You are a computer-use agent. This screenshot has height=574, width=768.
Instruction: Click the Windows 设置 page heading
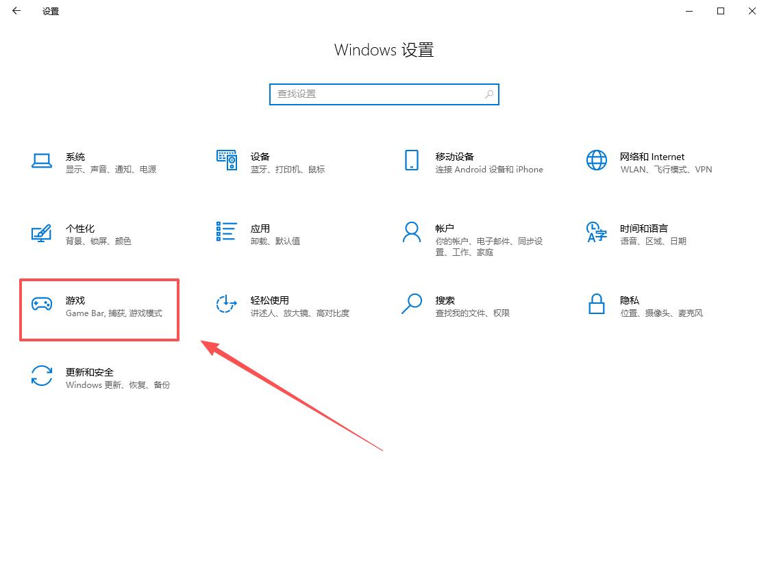tap(384, 50)
